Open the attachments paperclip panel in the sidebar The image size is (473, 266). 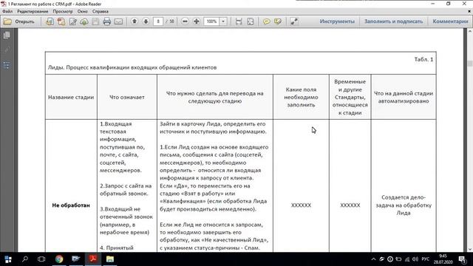pos(7,50)
